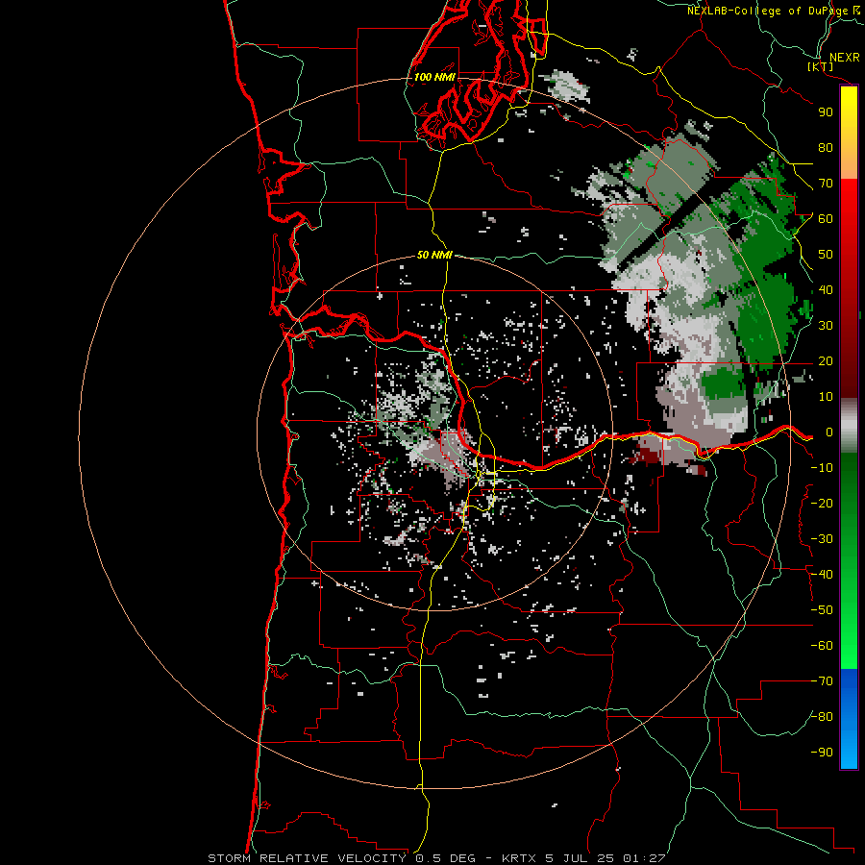
Task: Click the -30 value on velocity scale
Action: click(822, 539)
